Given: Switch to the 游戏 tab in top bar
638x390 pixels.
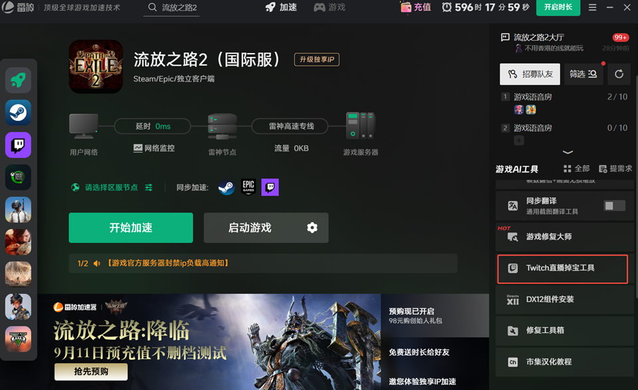Looking at the screenshot, I should [329, 9].
